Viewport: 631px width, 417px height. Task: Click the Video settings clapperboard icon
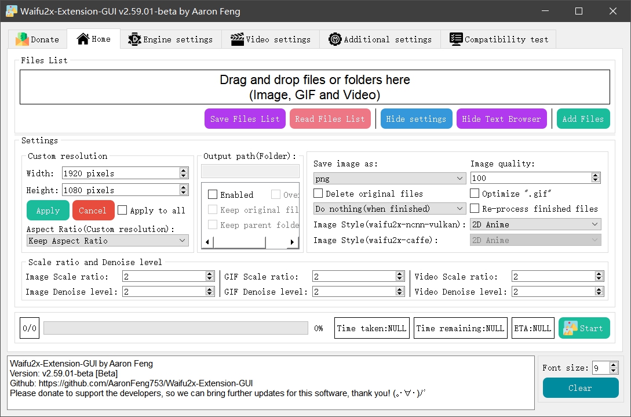tap(237, 39)
